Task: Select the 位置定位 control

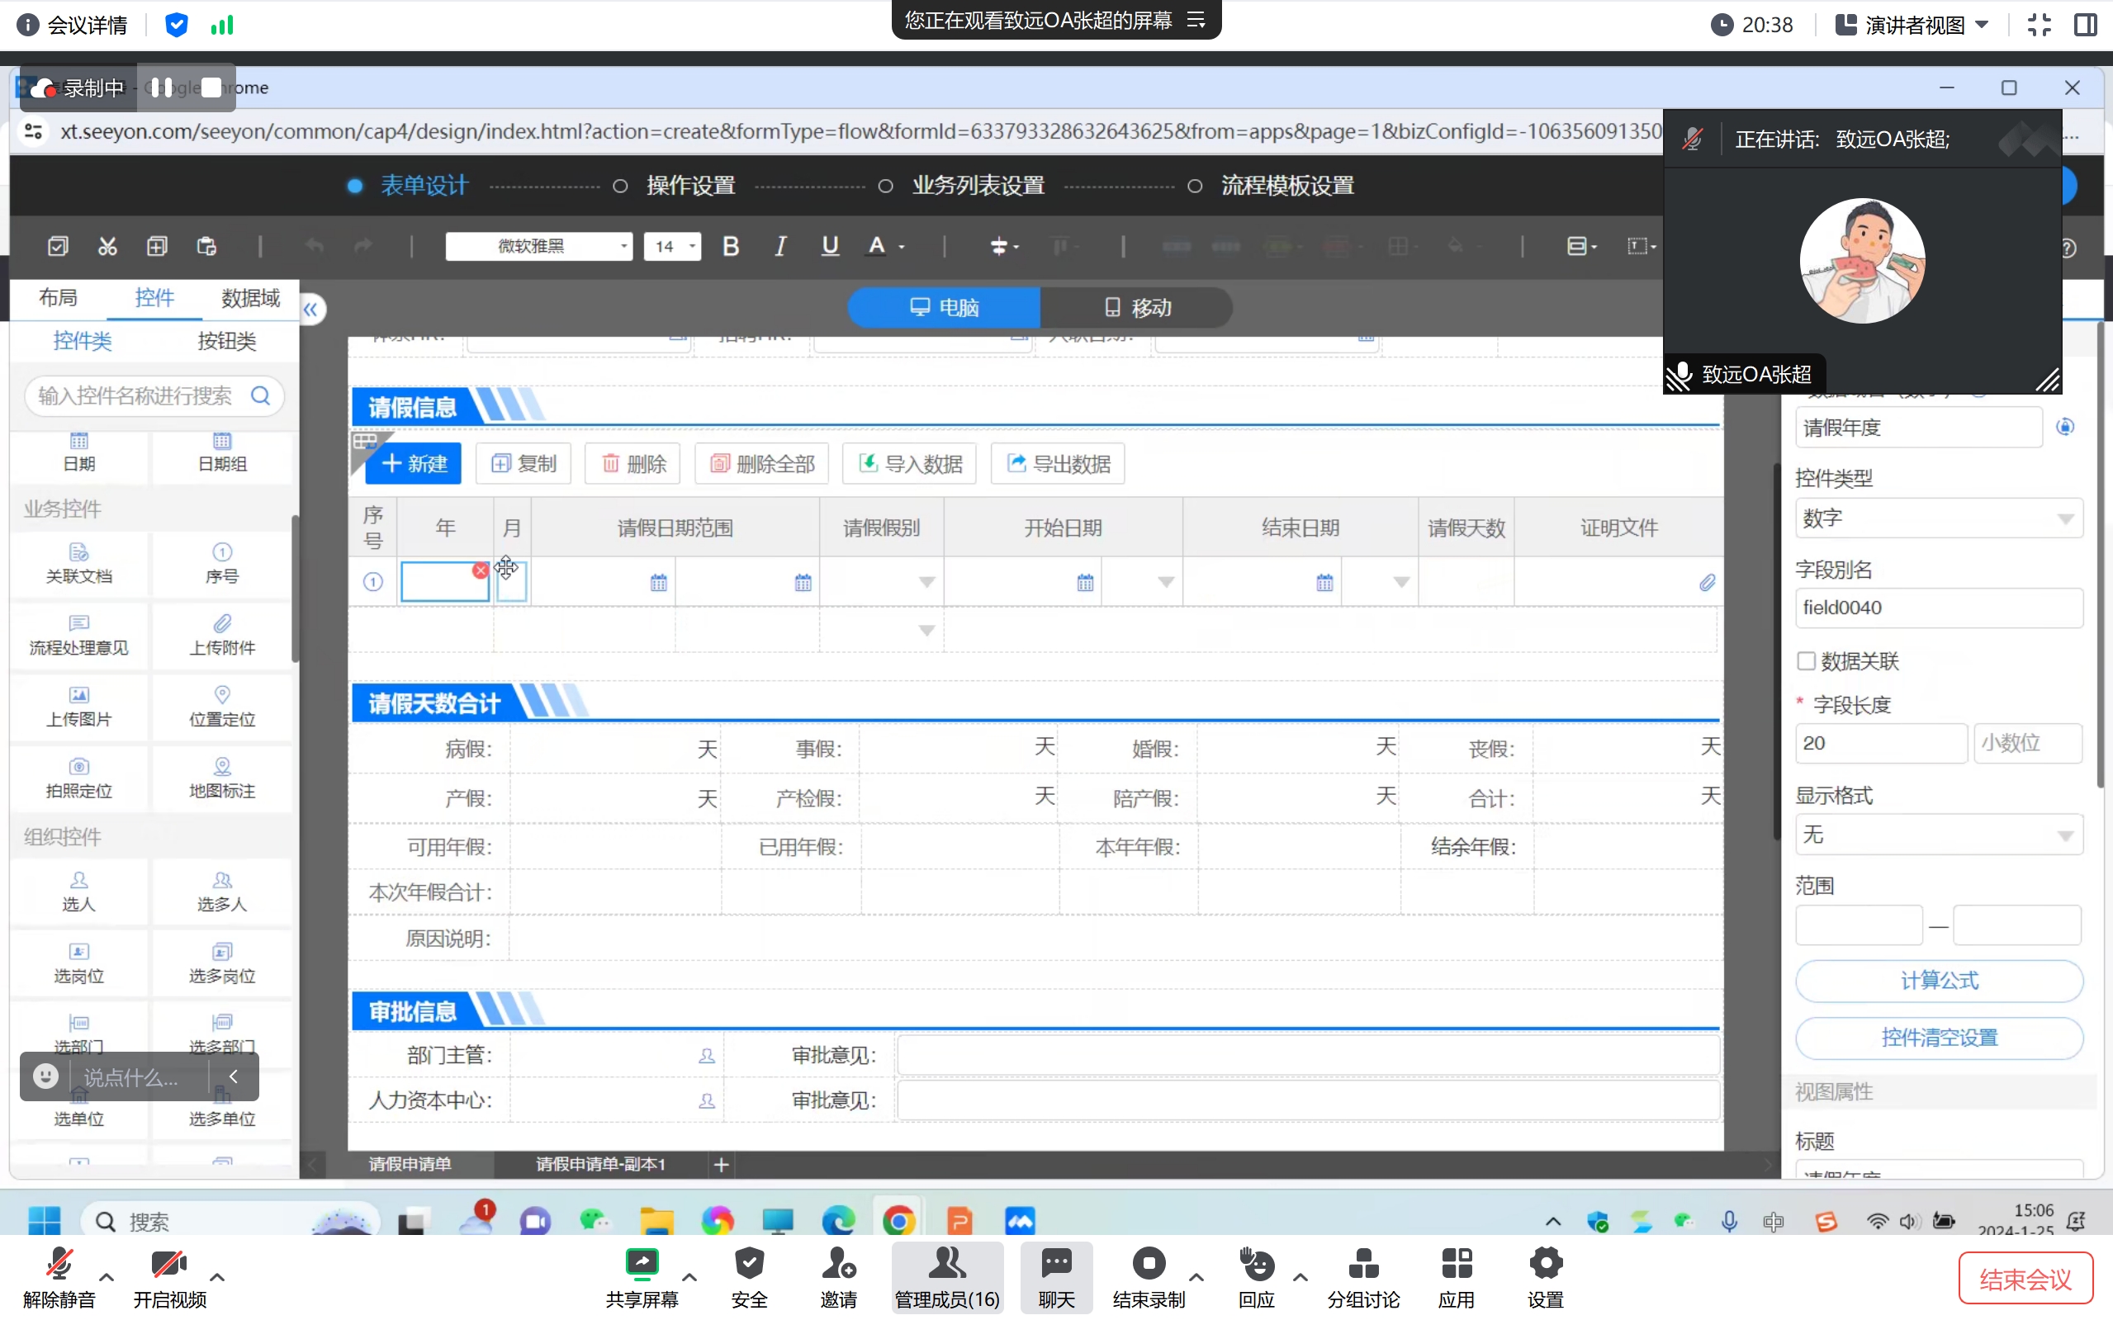Action: point(222,707)
